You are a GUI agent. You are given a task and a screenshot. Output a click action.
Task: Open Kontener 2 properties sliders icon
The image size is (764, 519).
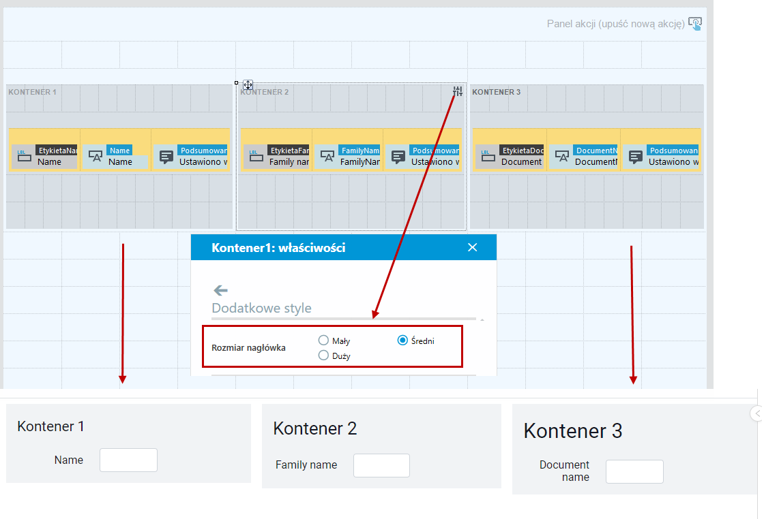[x=458, y=91]
